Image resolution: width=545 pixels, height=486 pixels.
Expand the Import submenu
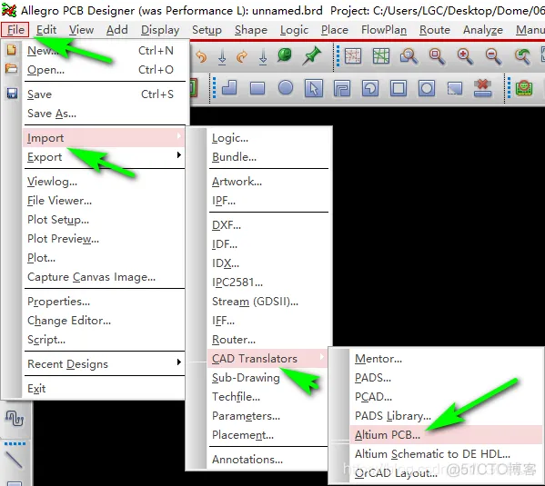[104, 137]
